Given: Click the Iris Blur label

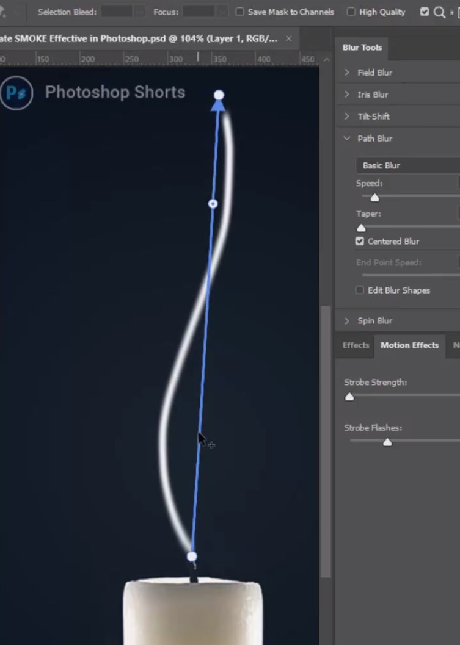Looking at the screenshot, I should [x=373, y=95].
